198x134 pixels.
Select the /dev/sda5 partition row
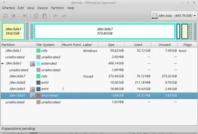tap(99, 89)
